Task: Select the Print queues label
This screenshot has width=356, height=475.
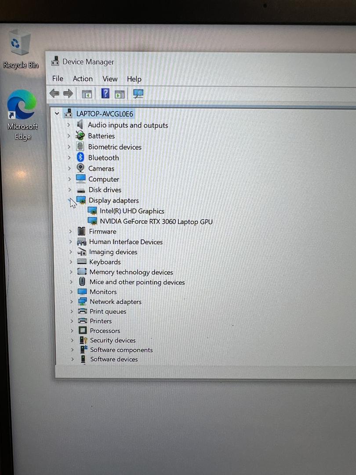Action: tap(108, 311)
